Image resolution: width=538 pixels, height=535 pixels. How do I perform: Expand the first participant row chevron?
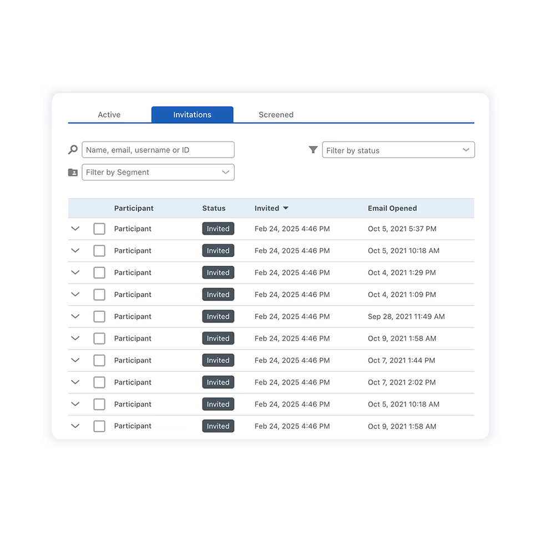coord(75,229)
